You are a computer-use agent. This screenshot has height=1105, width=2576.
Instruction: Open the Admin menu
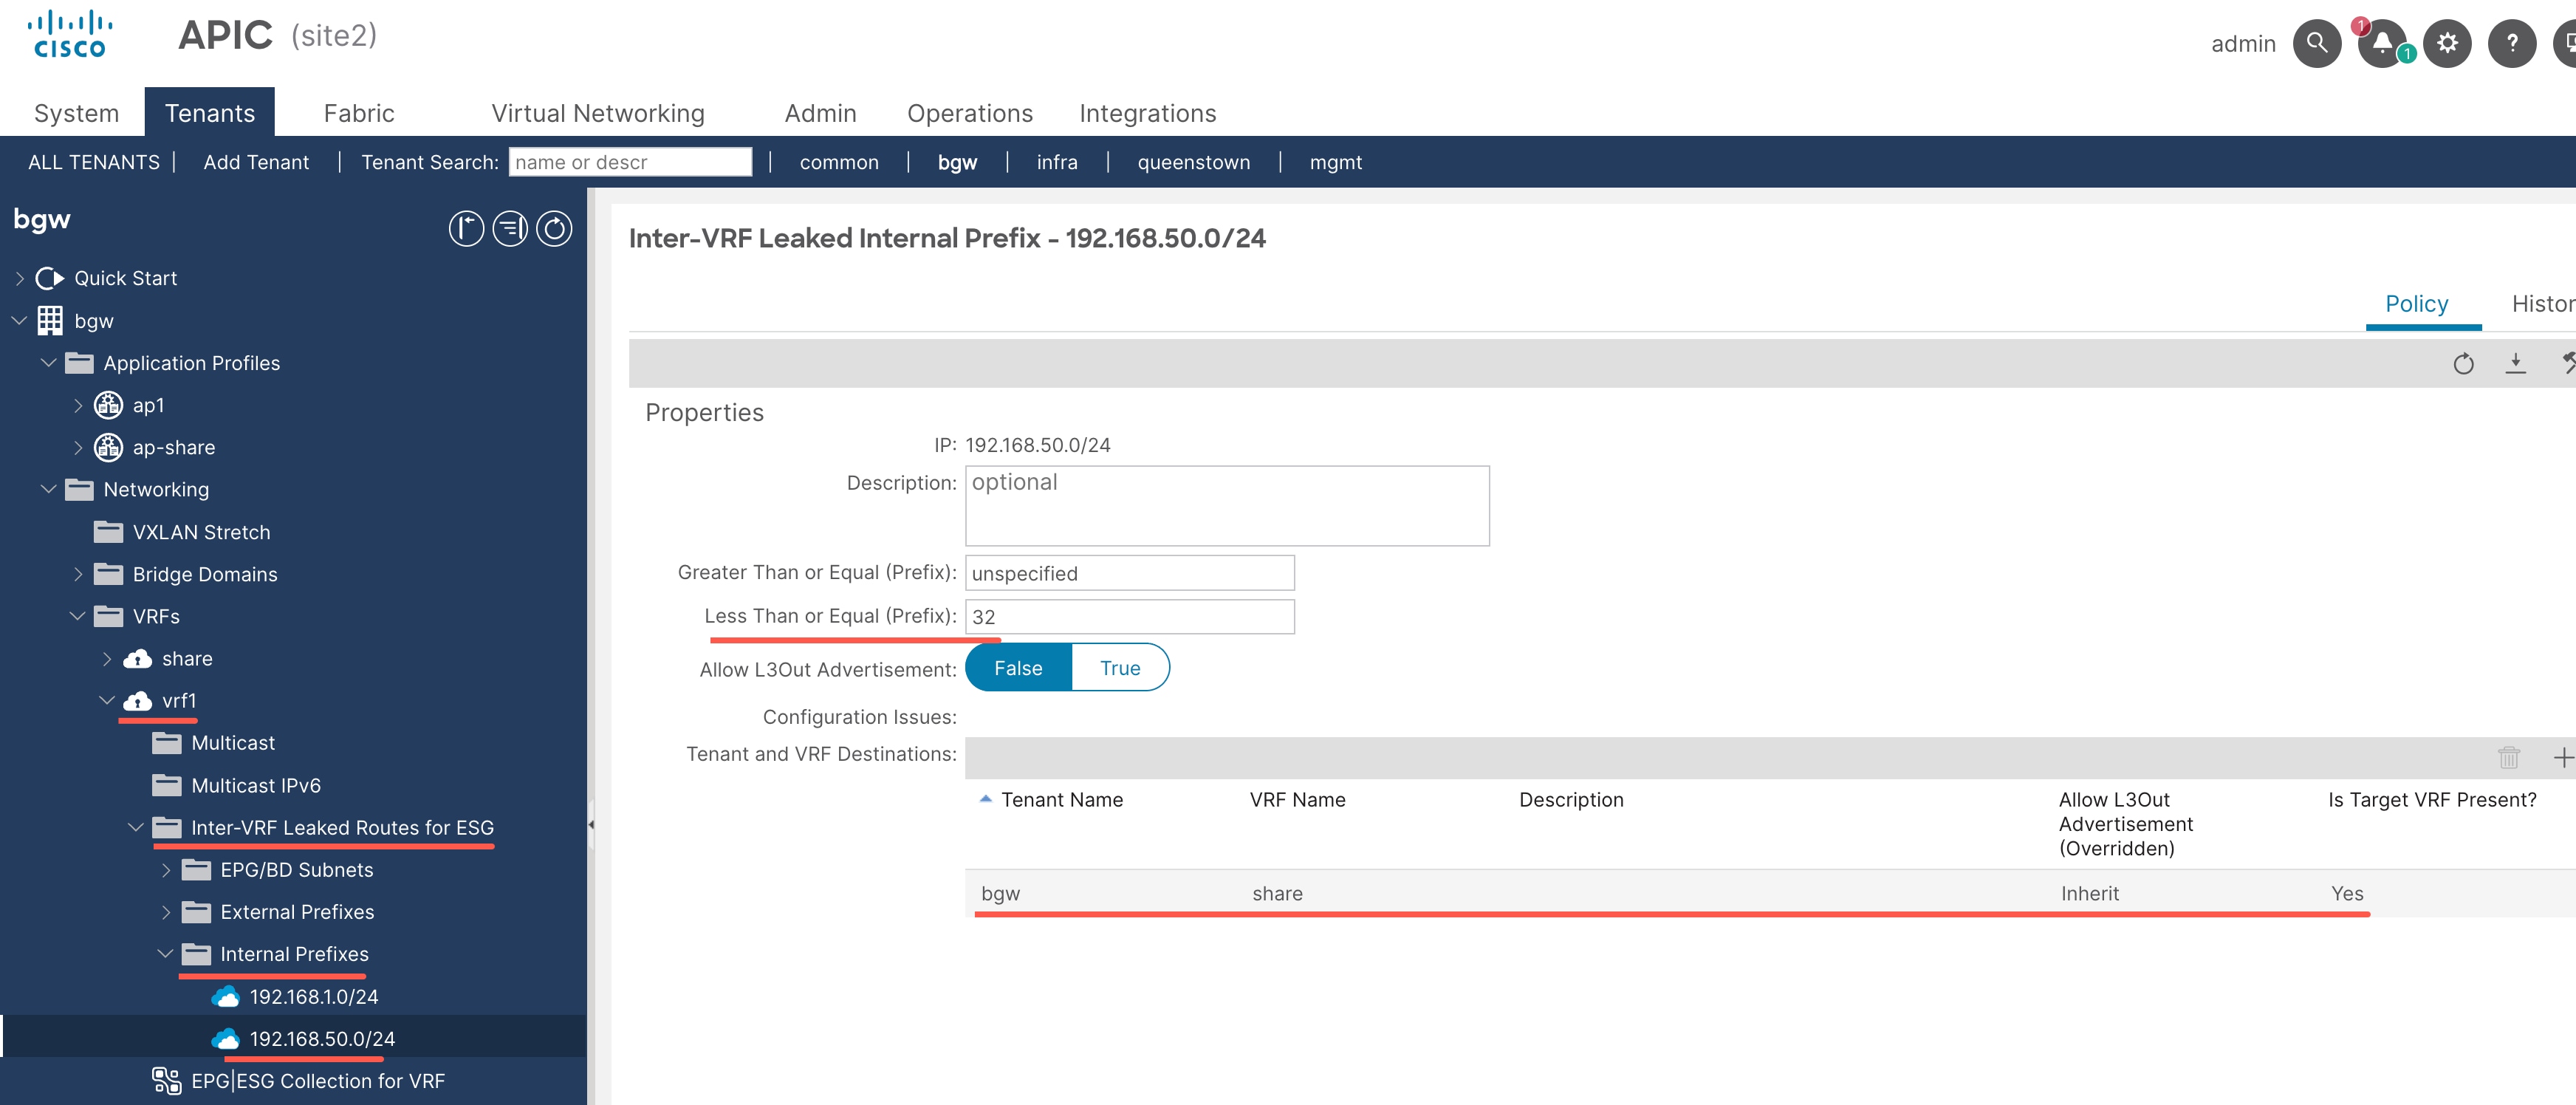820,113
